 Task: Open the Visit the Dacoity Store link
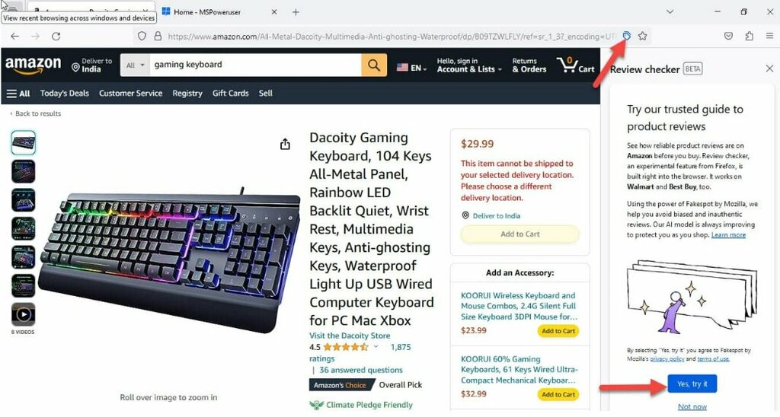click(350, 336)
